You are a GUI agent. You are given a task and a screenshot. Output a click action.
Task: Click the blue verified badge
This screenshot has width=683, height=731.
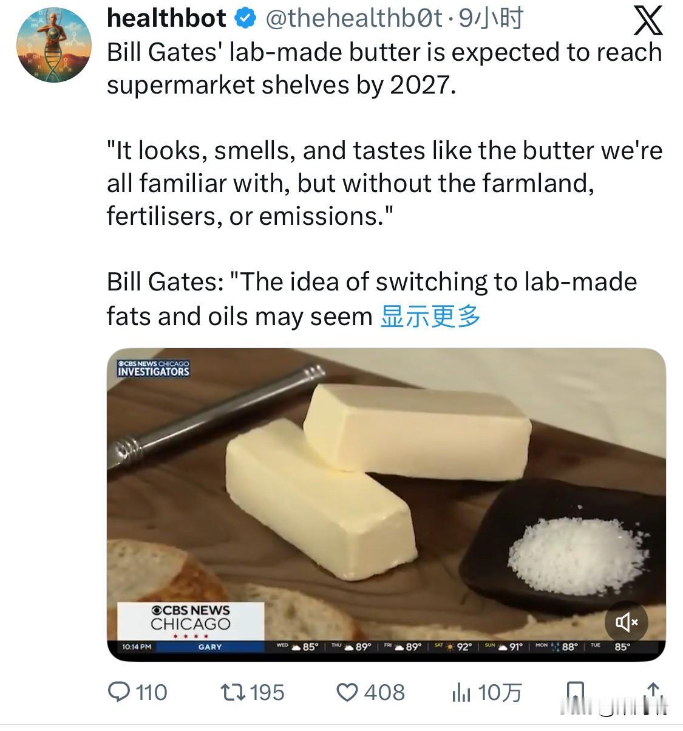click(x=245, y=19)
